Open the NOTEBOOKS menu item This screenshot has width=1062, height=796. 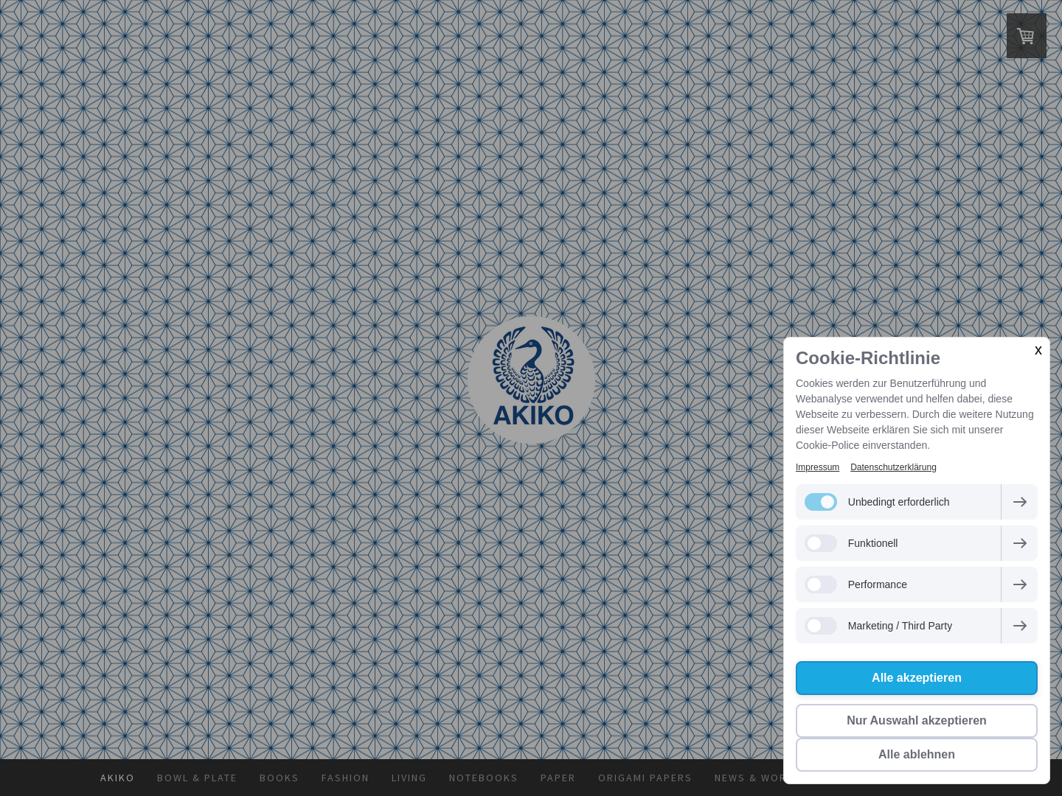pyautogui.click(x=484, y=778)
